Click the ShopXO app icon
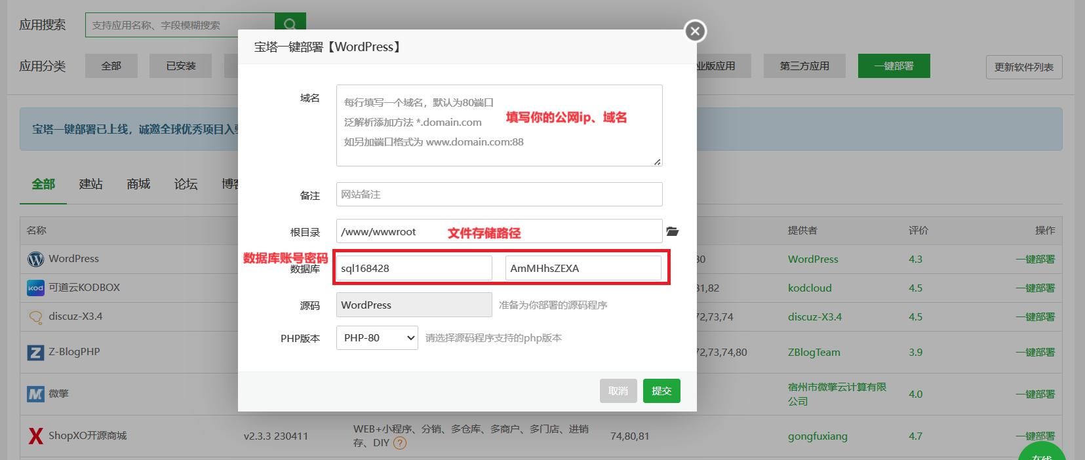 [x=35, y=436]
